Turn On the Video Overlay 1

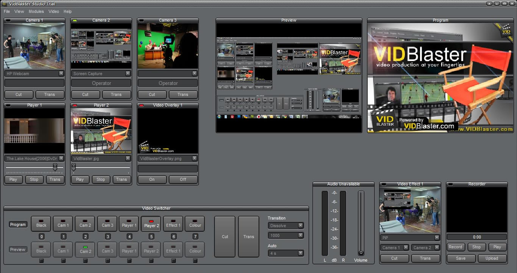[x=152, y=179]
